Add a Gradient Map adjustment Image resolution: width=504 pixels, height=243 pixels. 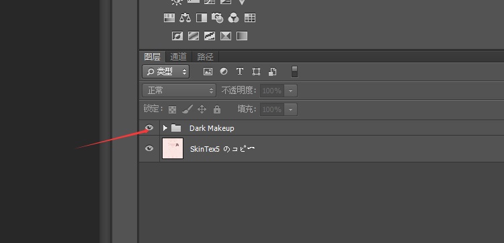242,36
